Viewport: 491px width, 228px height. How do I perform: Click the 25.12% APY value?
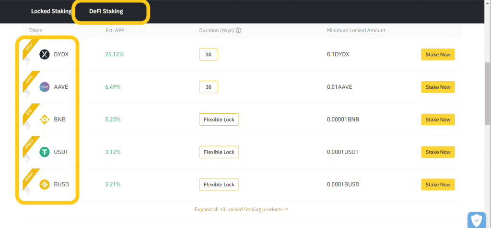115,55
